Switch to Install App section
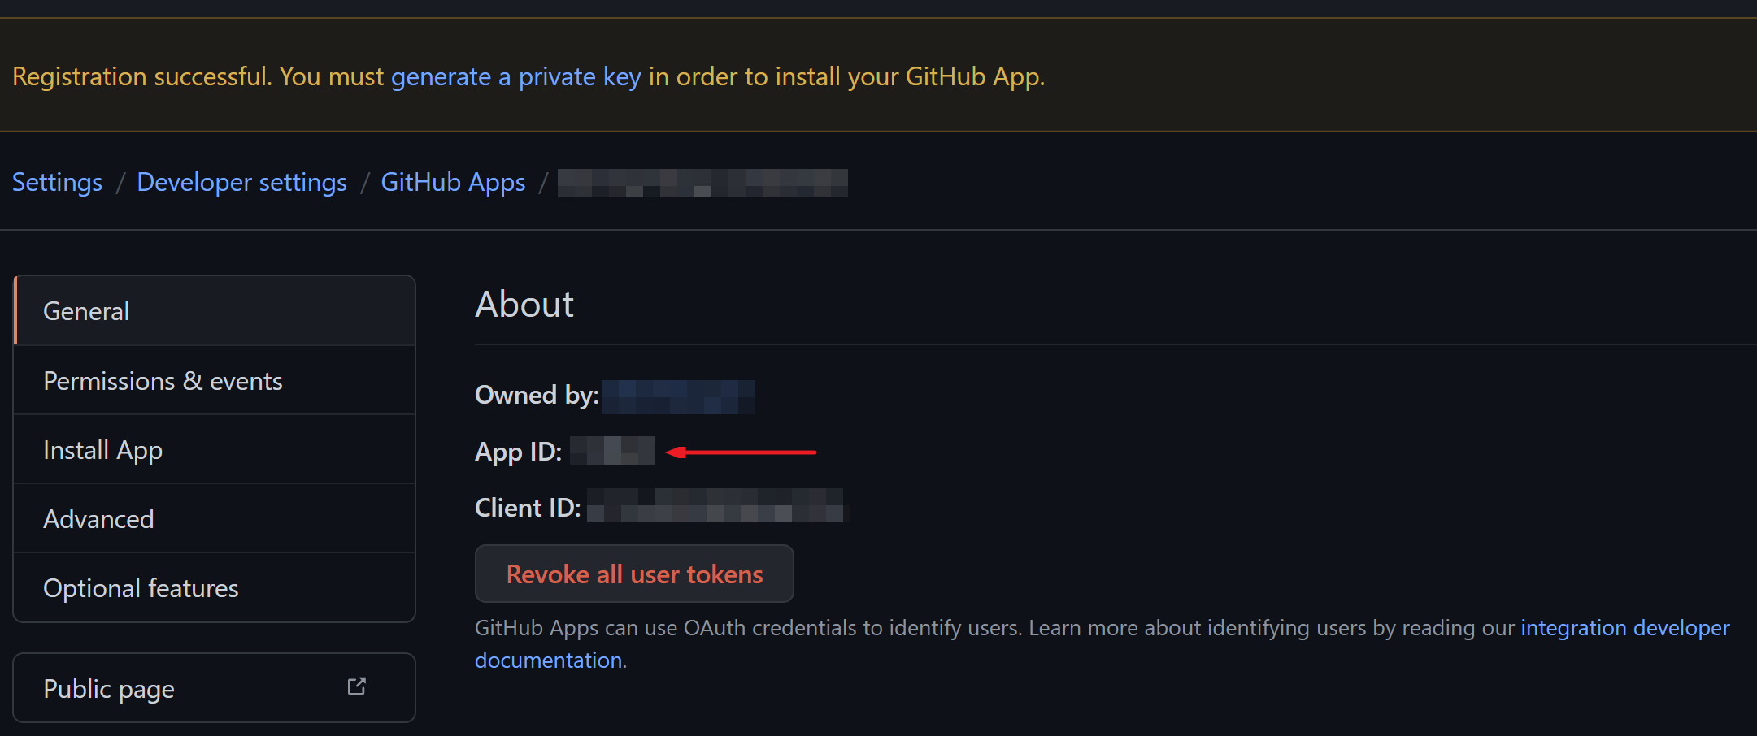 pyautogui.click(x=215, y=449)
